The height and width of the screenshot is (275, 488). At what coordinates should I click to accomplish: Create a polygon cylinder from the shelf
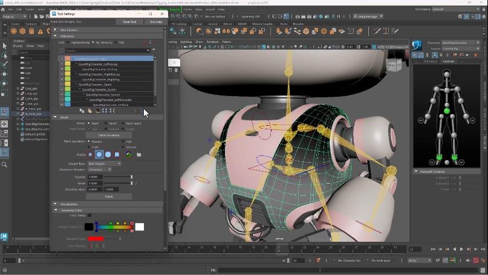(31, 31)
